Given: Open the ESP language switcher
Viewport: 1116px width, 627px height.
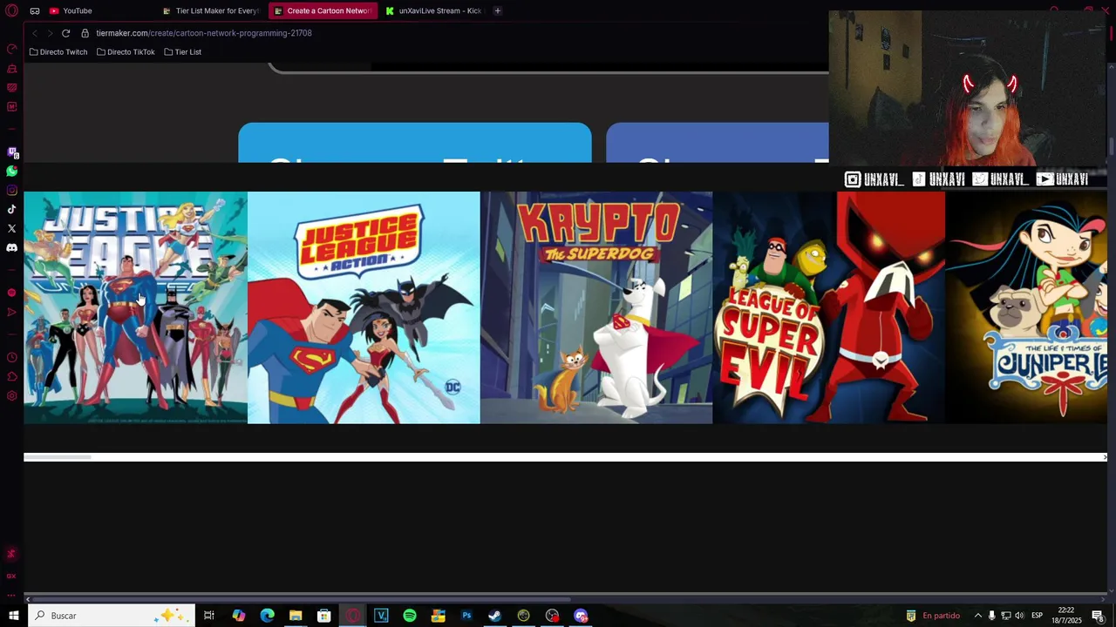Looking at the screenshot, I should pyautogui.click(x=1037, y=616).
